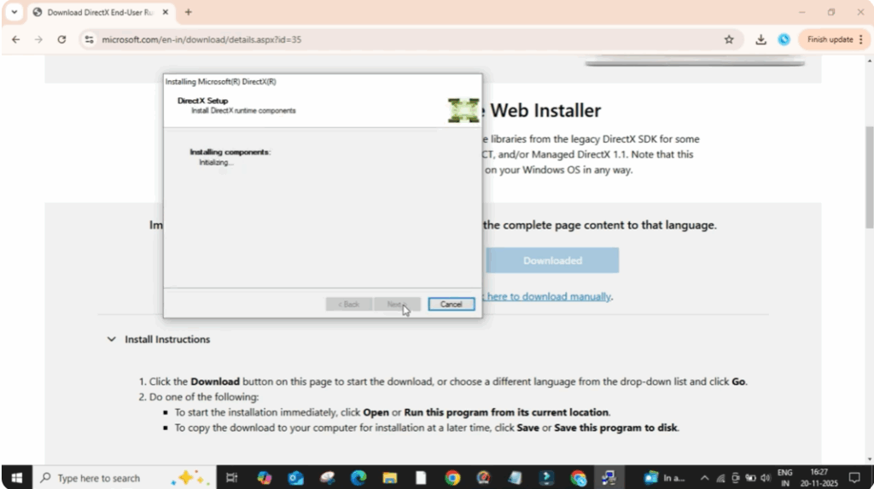Open network status tray icon
Image resolution: width=874 pixels, height=489 pixels.
pos(720,478)
